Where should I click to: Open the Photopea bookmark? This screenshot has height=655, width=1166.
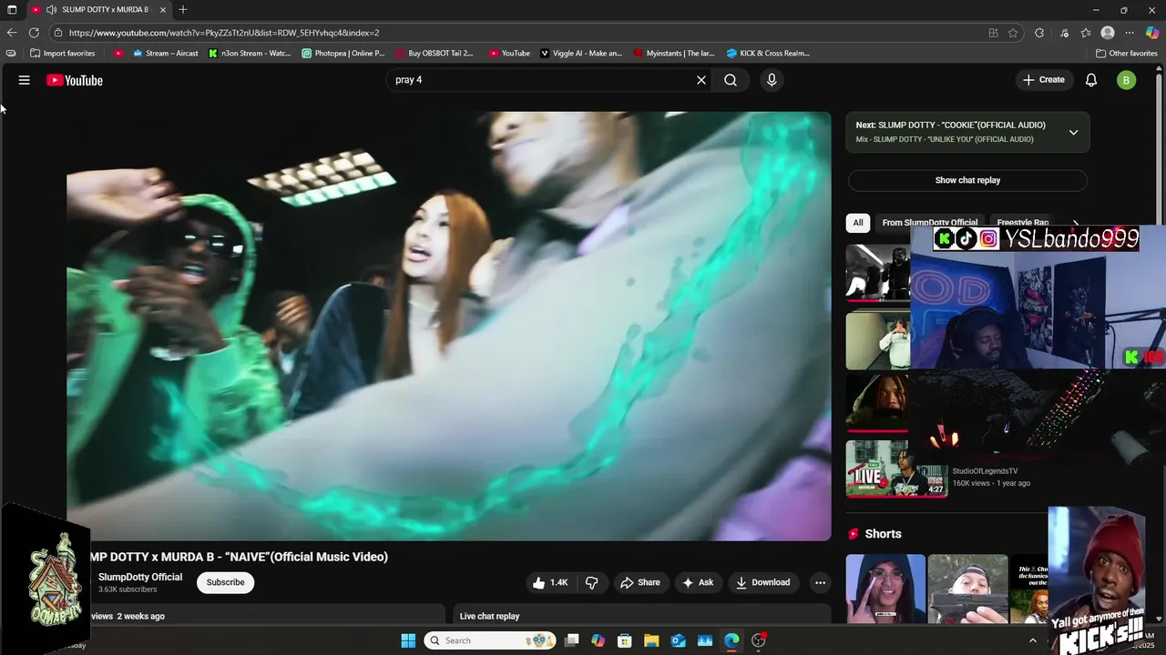tap(343, 54)
